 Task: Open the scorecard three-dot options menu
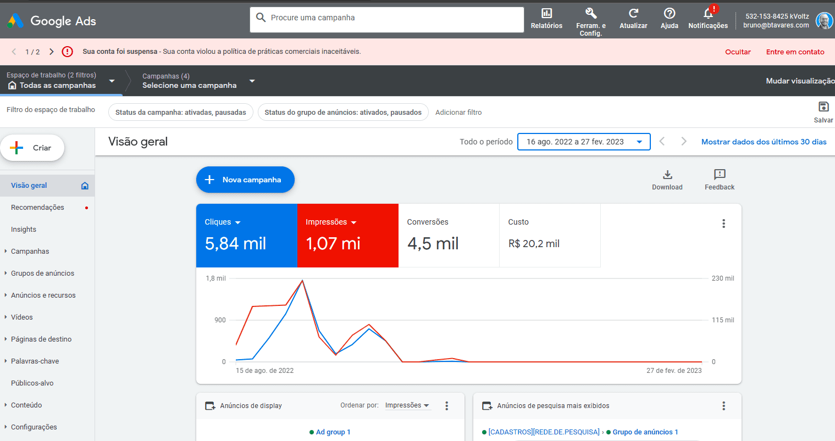click(x=723, y=224)
